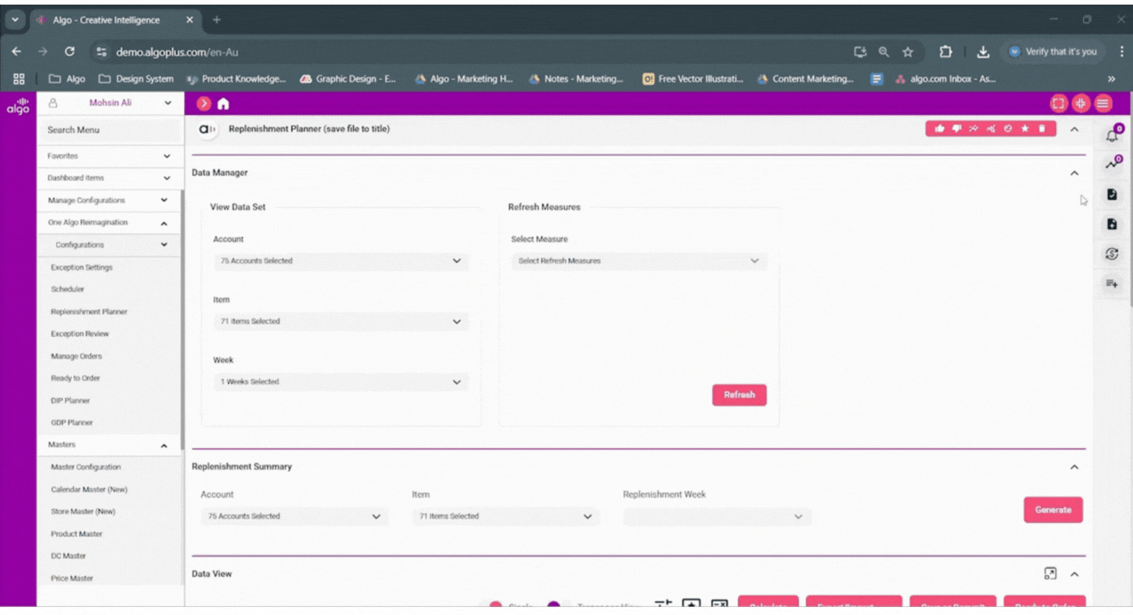Bookmark page with browser star icon
Screen dimensions: 1133x615
[x=908, y=52]
